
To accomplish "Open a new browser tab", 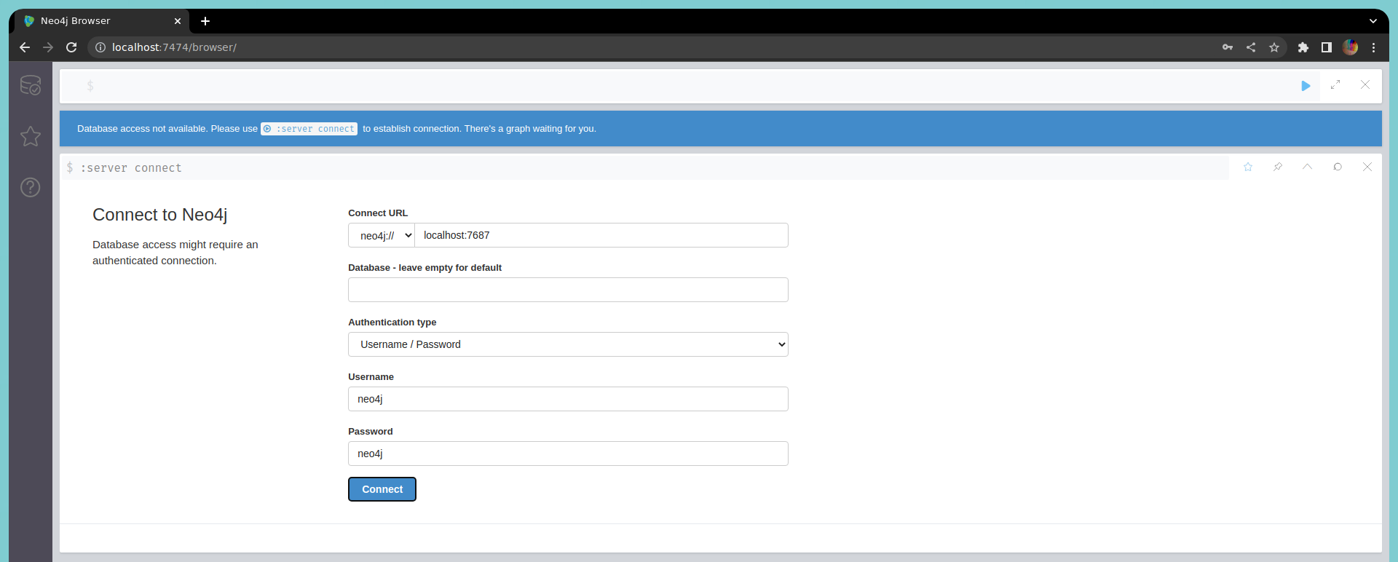I will point(205,21).
